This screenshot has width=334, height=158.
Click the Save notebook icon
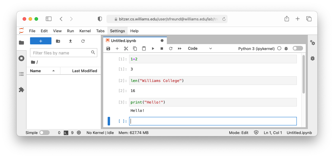point(109,49)
